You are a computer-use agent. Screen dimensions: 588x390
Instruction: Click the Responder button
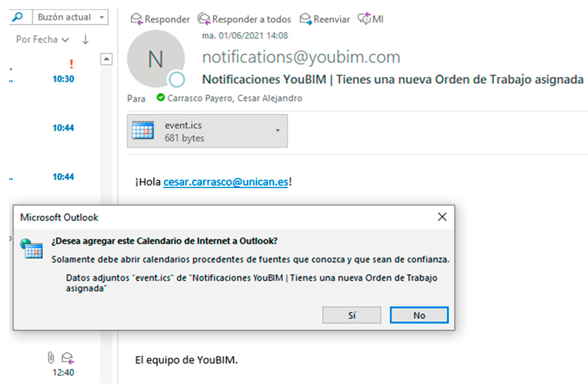160,19
